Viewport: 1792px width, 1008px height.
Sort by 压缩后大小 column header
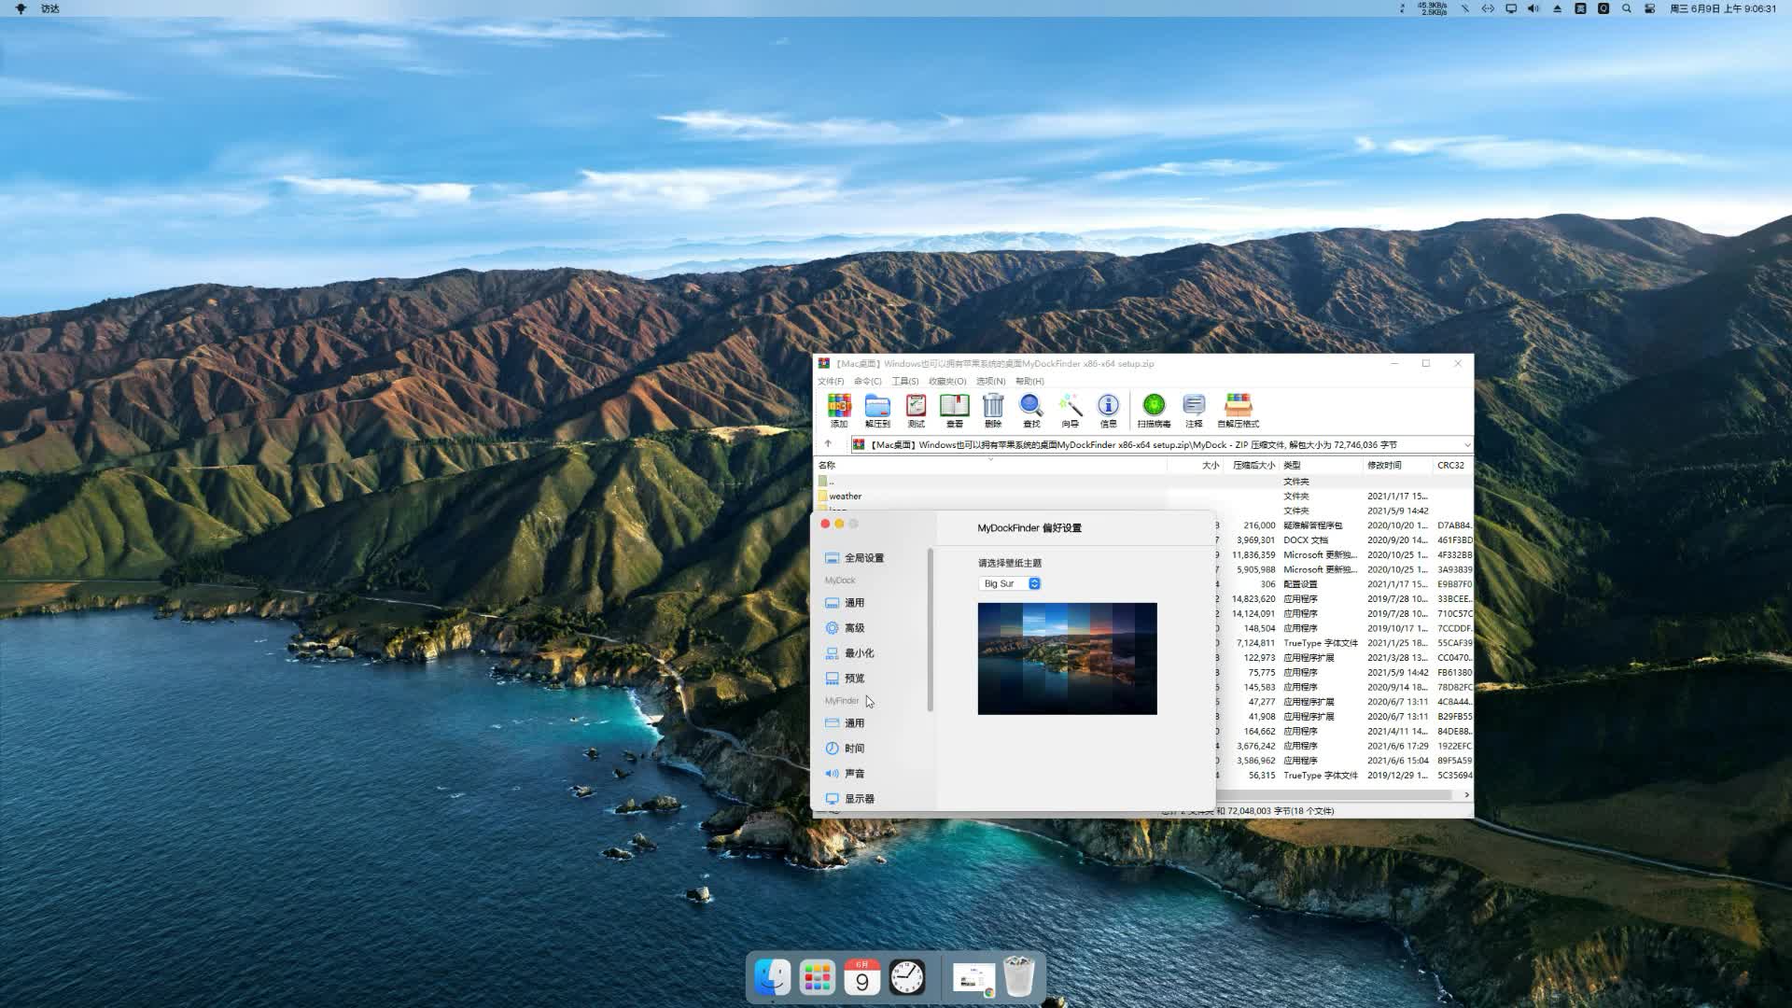1252,465
